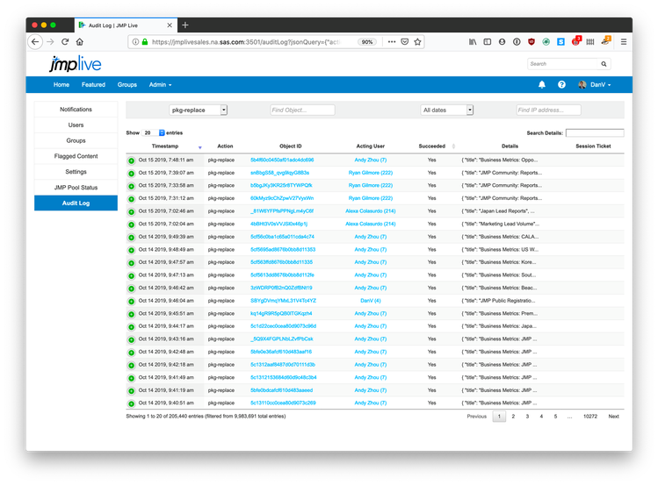Open browser home page icon
This screenshot has height=485, width=658.
tap(80, 42)
